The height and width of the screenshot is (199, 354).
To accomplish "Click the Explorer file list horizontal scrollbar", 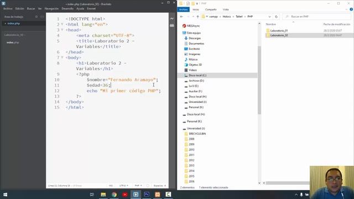I will click(x=287, y=183).
